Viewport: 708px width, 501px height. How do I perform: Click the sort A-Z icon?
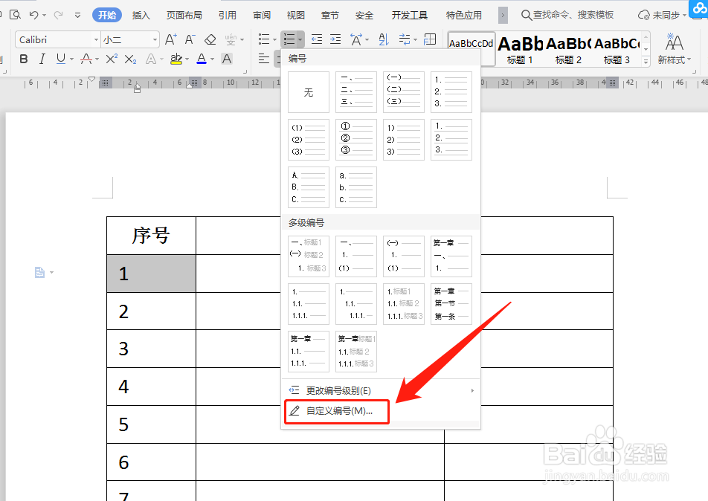point(383,39)
